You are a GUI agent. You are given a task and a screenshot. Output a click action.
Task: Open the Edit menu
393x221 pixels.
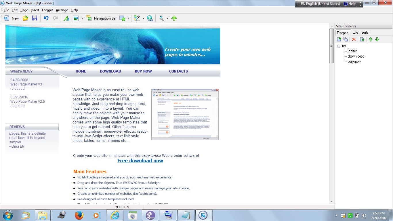(x=15, y=10)
